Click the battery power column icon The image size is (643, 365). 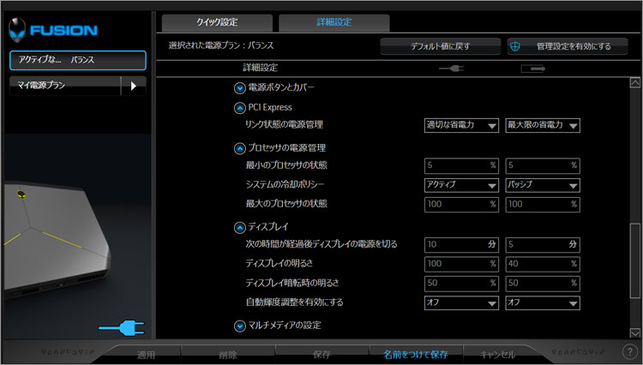coord(532,69)
